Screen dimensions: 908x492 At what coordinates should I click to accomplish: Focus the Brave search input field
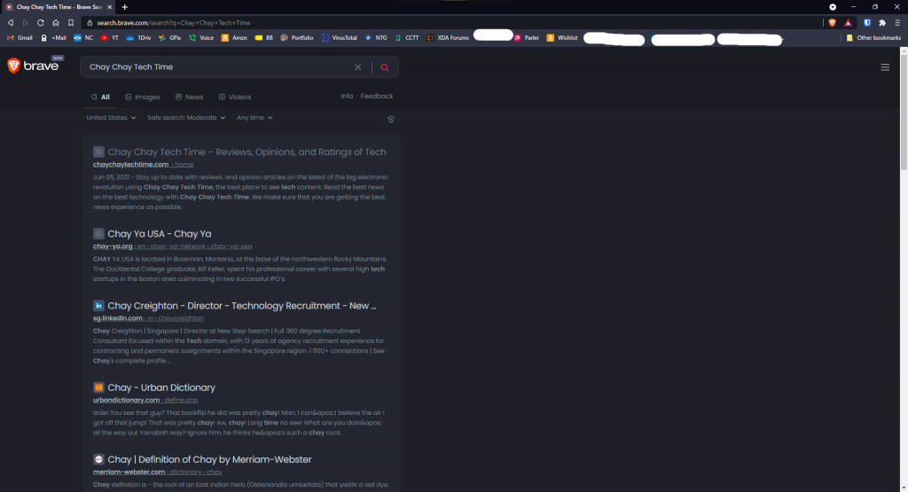(219, 67)
